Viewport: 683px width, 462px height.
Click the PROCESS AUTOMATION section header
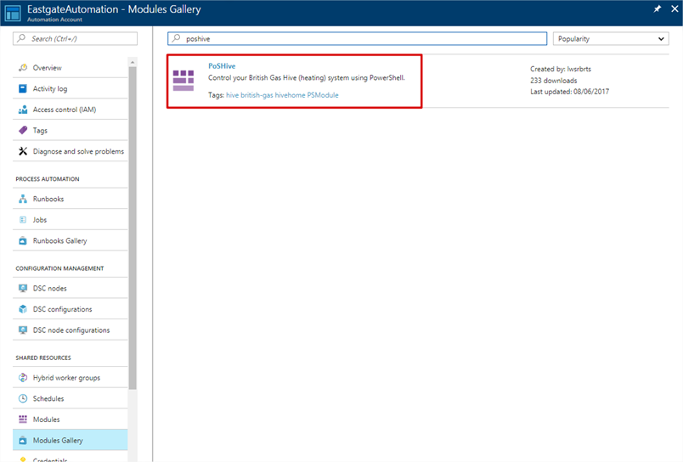coord(48,179)
